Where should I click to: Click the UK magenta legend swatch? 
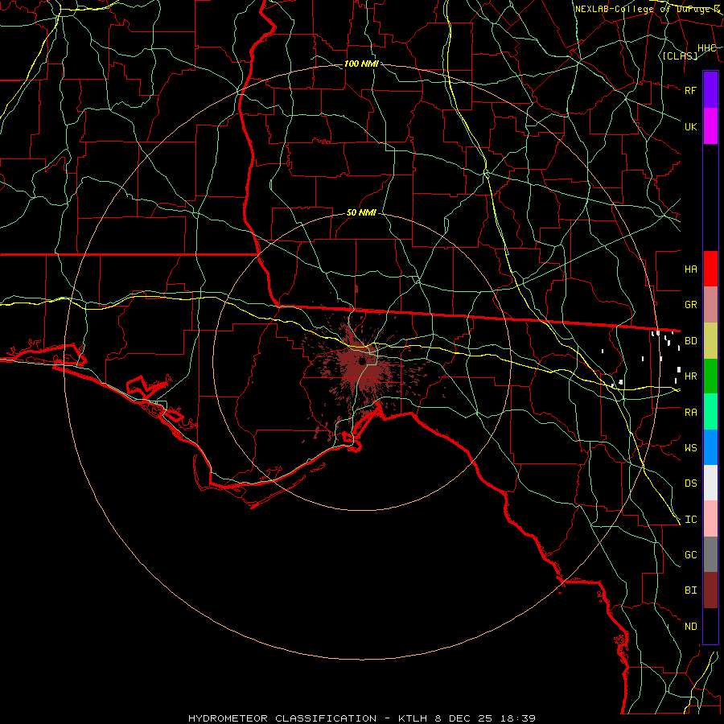710,126
